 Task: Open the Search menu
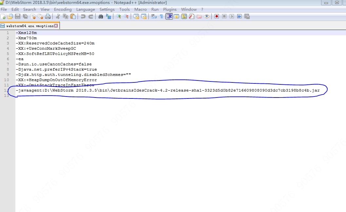29,9
